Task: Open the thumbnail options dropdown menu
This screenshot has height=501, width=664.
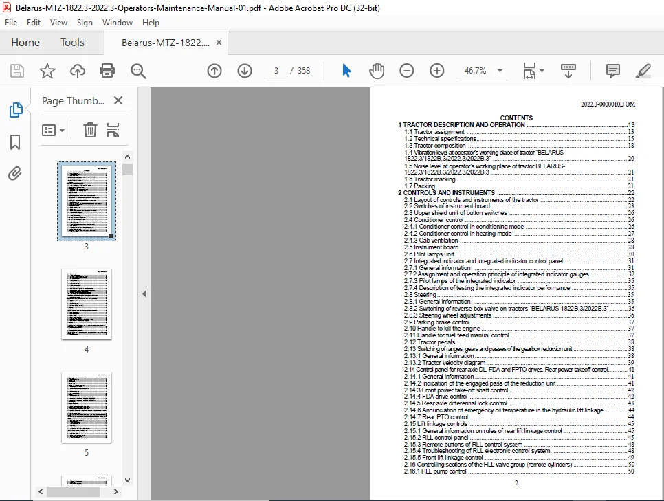Action: (x=54, y=130)
